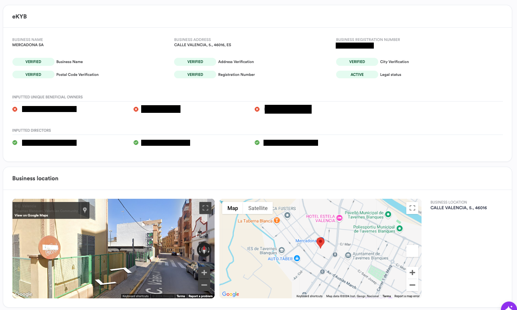Select the Pavelló Municipal marker icon
Image resolution: width=517 pixels, height=310 pixels.
tap(388, 214)
